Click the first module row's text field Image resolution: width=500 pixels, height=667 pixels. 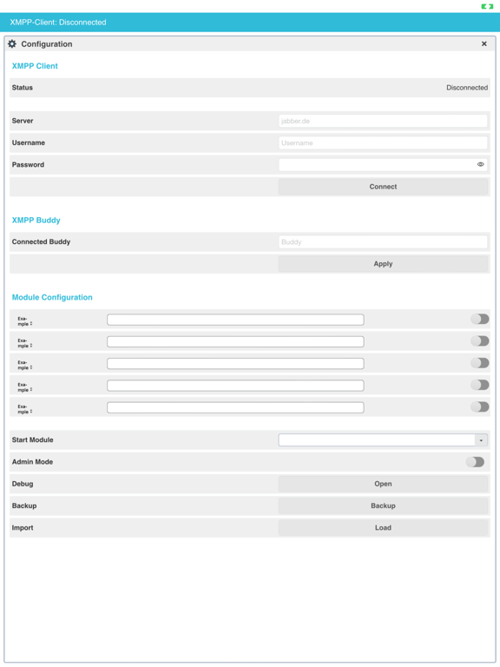click(235, 320)
